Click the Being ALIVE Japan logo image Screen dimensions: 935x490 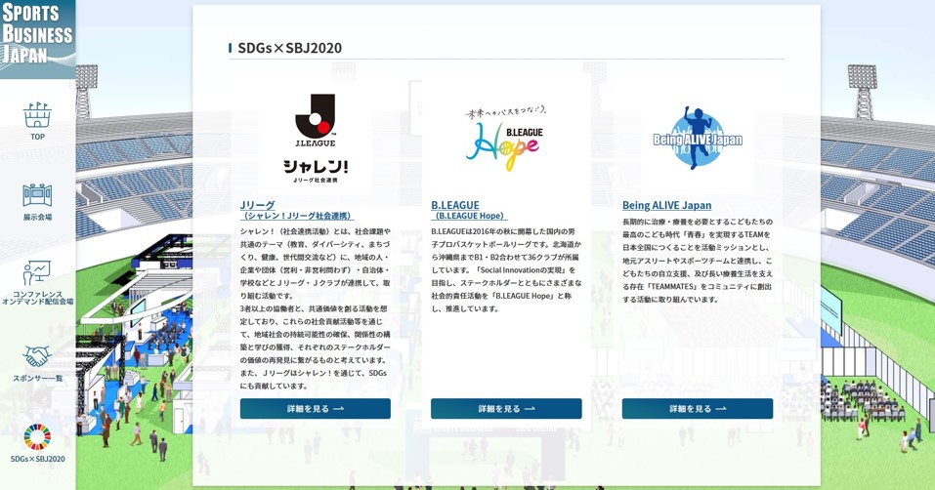[697, 139]
